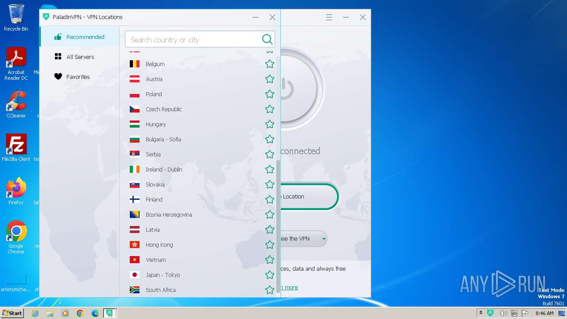Viewport: 567px width, 319px height.
Task: Click the Ireland flag icon
Action: click(135, 169)
